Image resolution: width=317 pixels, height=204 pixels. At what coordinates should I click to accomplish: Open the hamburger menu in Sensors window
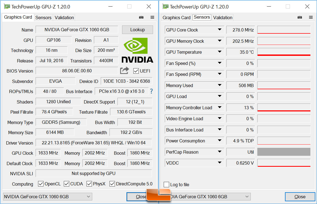(311, 17)
